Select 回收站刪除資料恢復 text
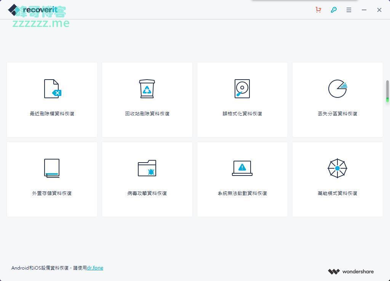 click(x=147, y=113)
